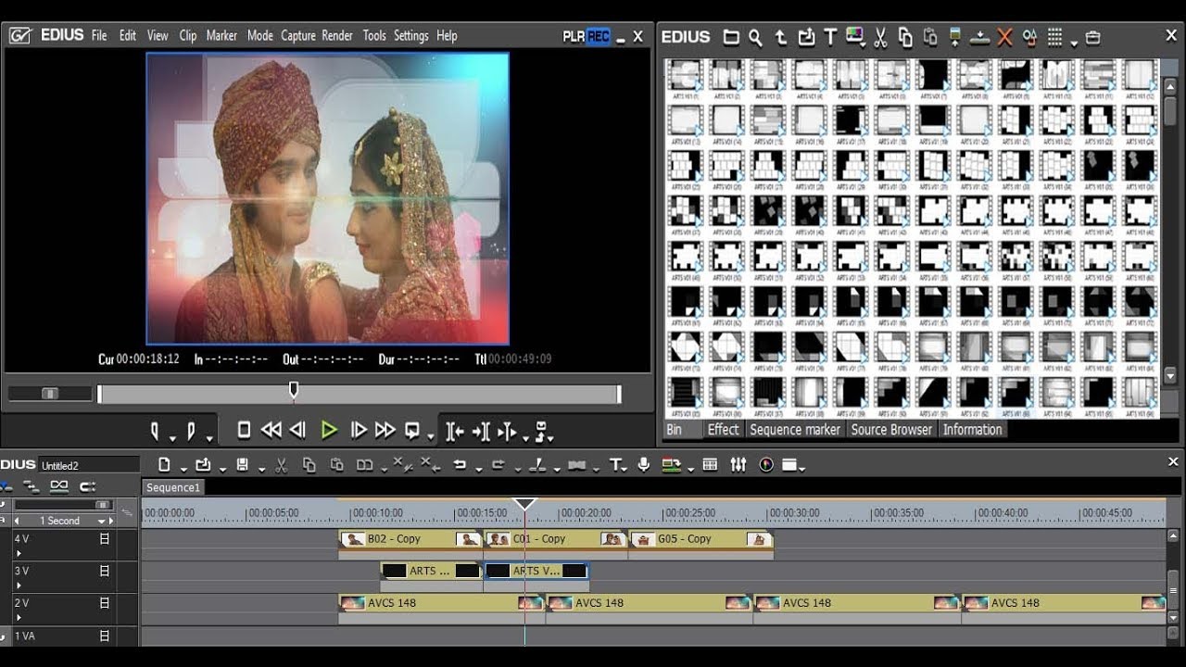This screenshot has height=667, width=1186.
Task: Click the Paste icon in bin toolbar
Action: tap(930, 37)
